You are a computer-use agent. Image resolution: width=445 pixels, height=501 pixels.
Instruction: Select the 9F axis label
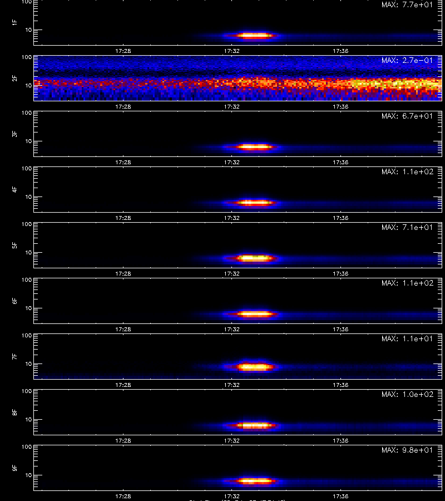tap(14, 468)
